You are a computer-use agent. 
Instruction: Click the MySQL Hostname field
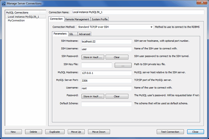(x=107, y=73)
